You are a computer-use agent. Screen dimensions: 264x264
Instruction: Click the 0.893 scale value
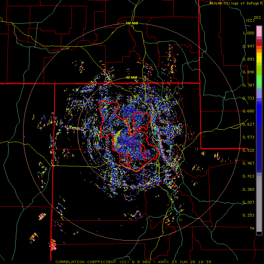pyautogui.click(x=248, y=59)
